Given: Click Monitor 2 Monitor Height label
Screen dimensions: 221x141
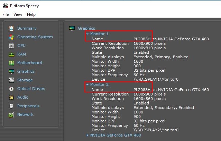Looking at the screenshot, I should click(106, 117).
